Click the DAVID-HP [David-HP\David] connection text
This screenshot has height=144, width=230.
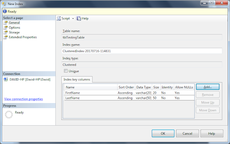pyautogui.click(x=30, y=79)
